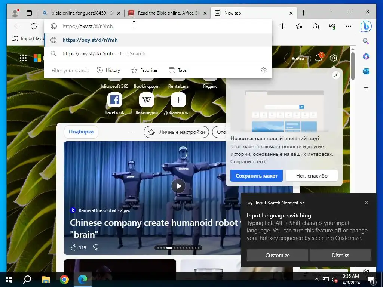Viewport: 383px width, 287px height.
Task: Click the page vertical scrollbar
Action: pos(353,66)
